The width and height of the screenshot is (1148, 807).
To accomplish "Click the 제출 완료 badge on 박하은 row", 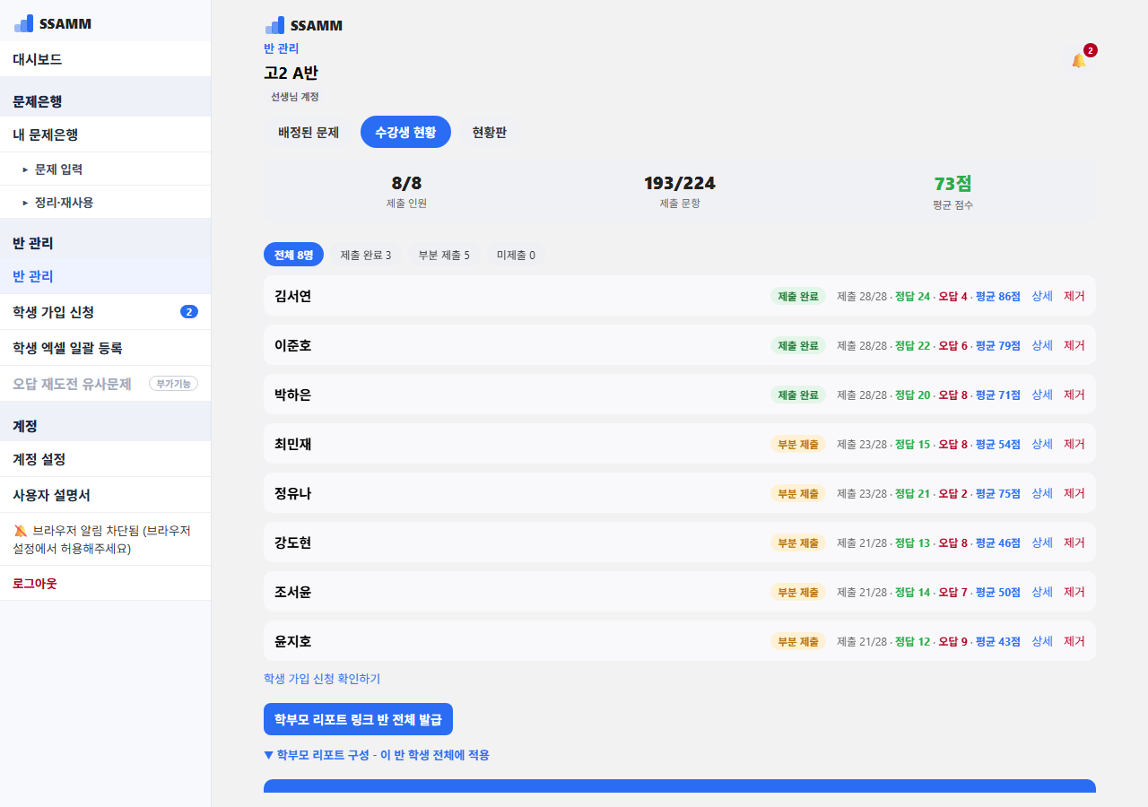I will point(798,395).
